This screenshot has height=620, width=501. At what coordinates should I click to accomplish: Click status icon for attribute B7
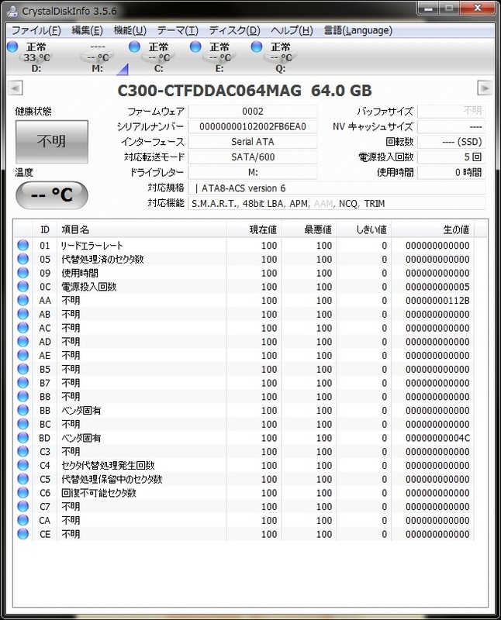23,383
